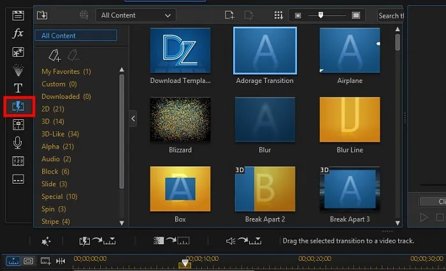Select Special (10) category
Viewport: 446px width, 271px height.
[x=59, y=196]
